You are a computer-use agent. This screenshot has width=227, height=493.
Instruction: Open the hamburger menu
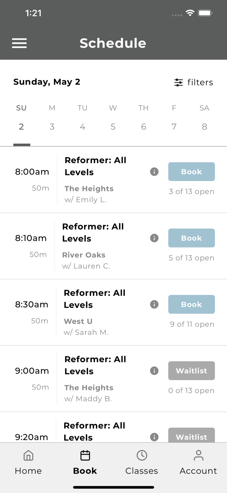coord(19,43)
